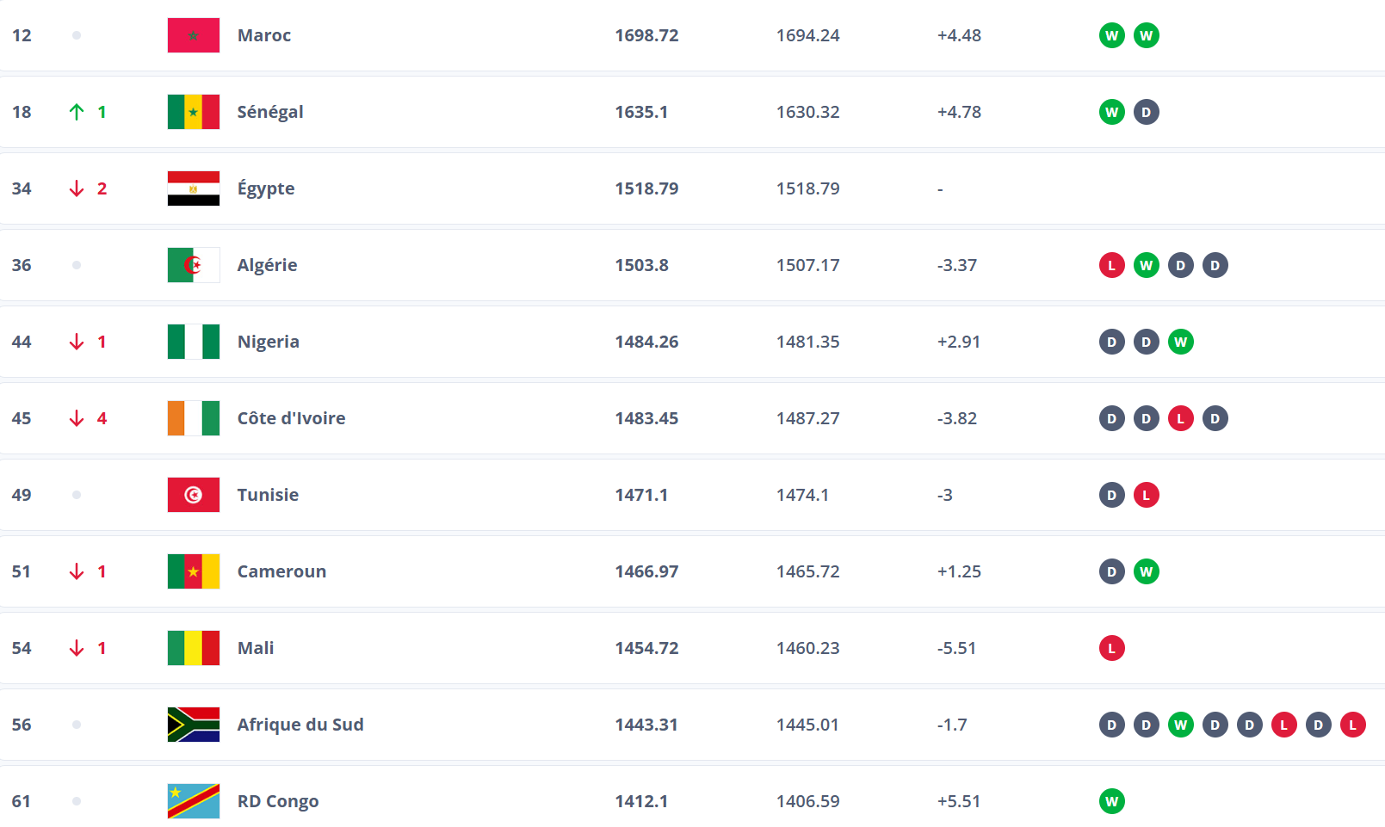1385x827 pixels.
Task: Click Mali's red L result badge
Action: pos(1112,648)
